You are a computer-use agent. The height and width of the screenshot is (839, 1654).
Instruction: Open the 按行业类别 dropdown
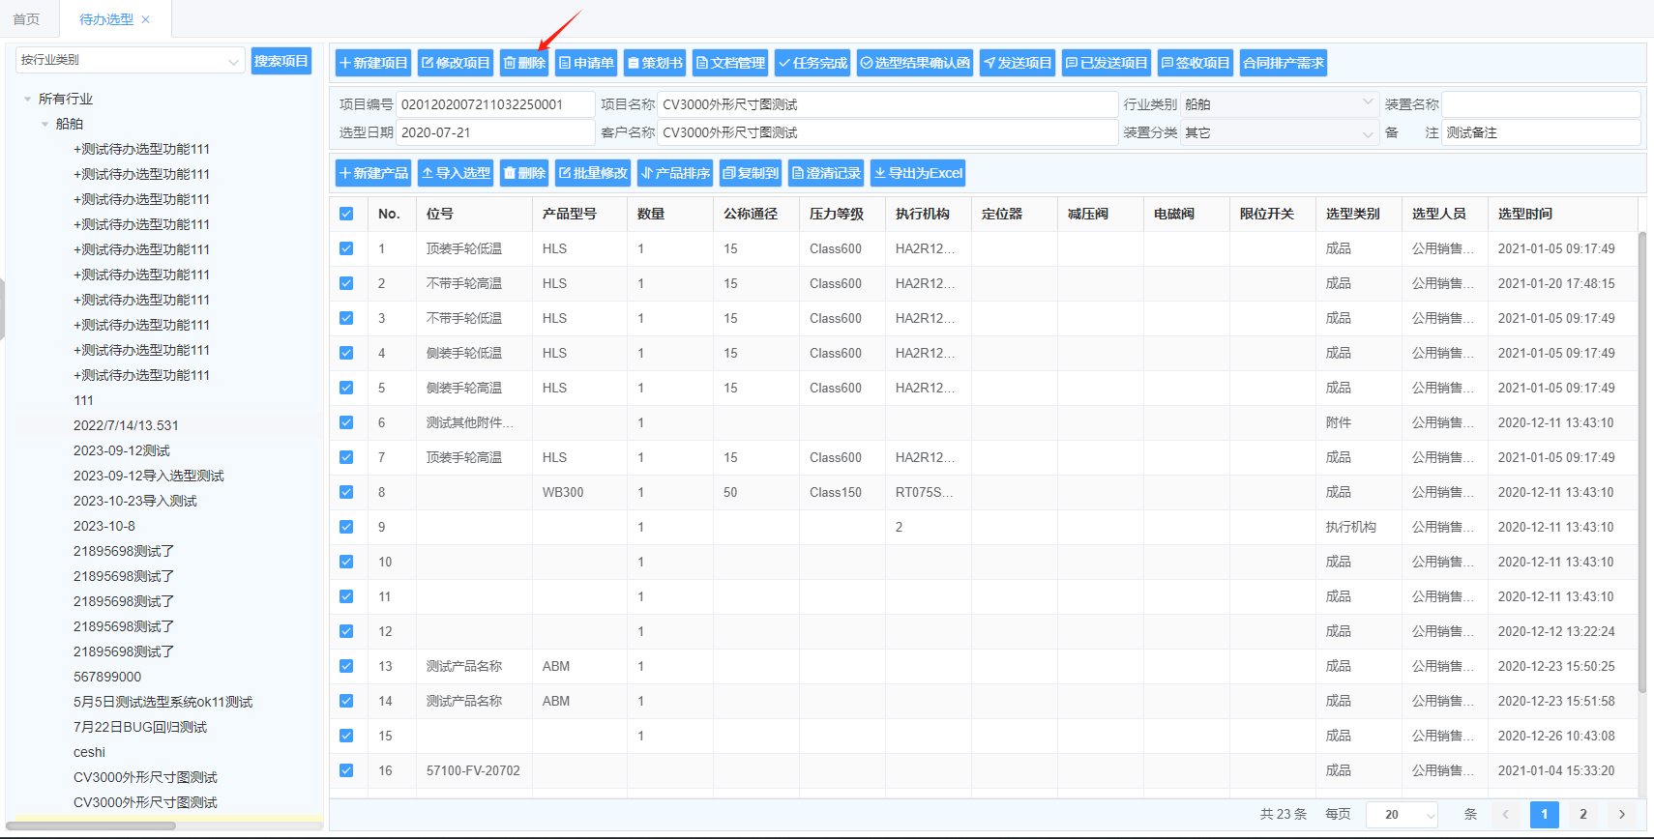click(130, 60)
